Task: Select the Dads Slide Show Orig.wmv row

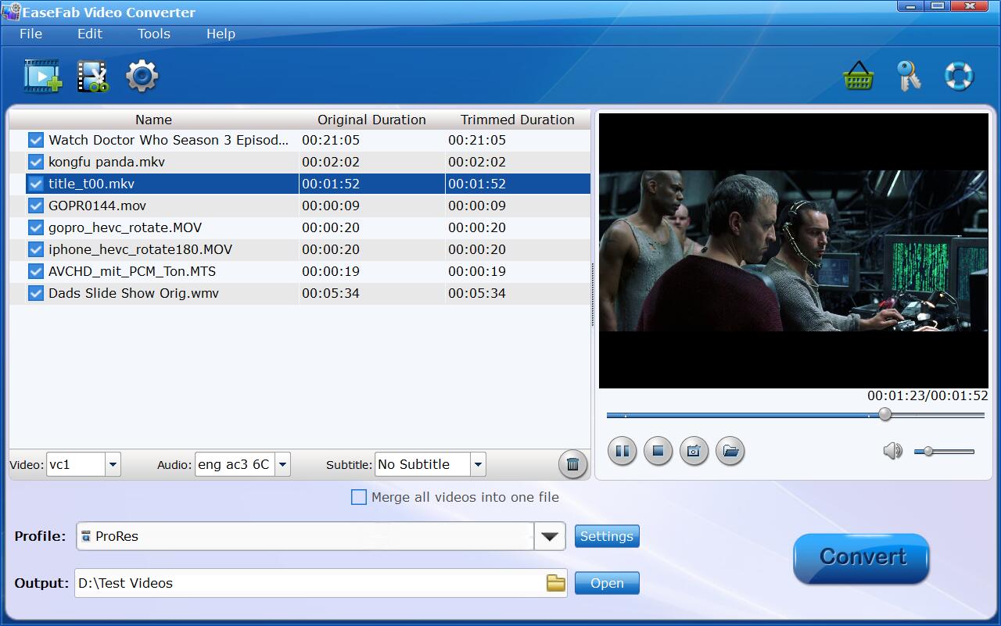Action: pos(300,293)
